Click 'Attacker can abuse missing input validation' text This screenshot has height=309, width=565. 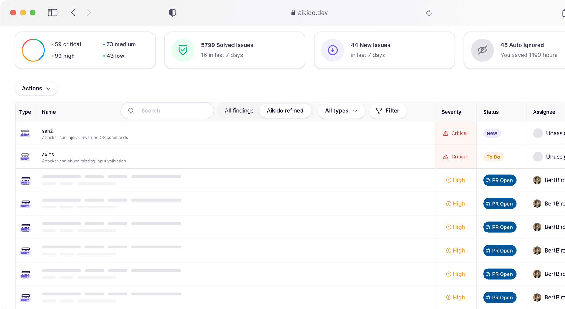[x=84, y=161]
